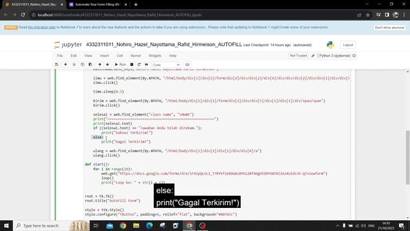Open the command palette keyboard icon
The width and height of the screenshot is (410, 231).
187,64
